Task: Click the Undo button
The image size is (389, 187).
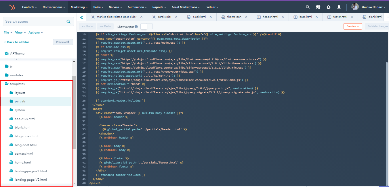Action: pyautogui.click(x=87, y=26)
